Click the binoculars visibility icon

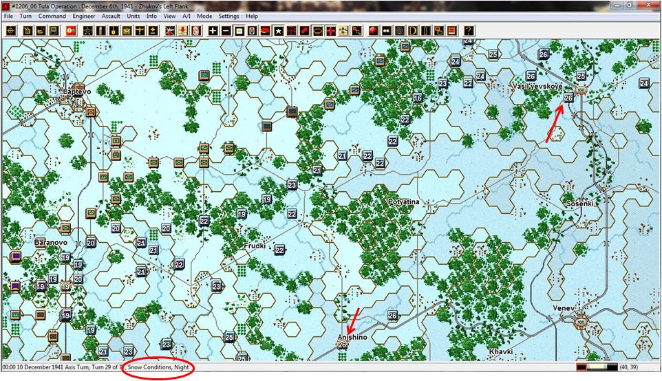386,31
